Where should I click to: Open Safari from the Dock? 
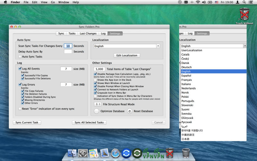click(115, 153)
